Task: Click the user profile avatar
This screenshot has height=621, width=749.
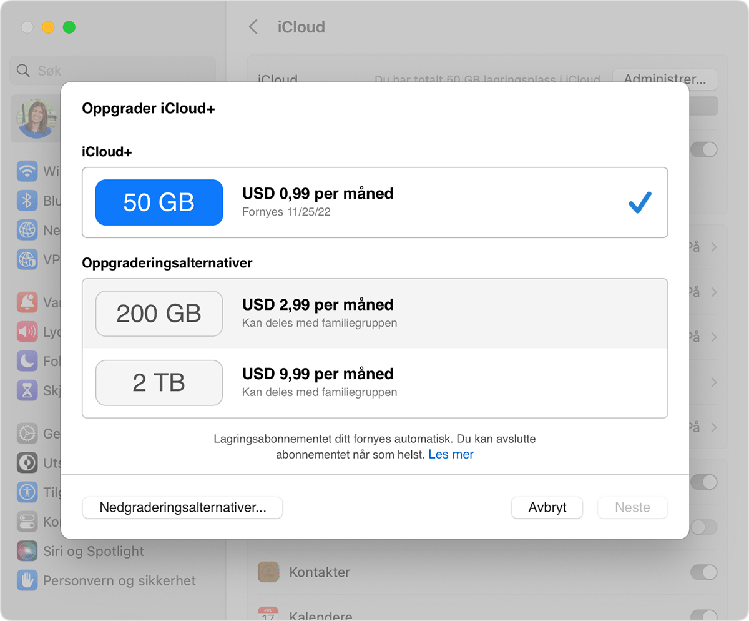Action: click(36, 119)
